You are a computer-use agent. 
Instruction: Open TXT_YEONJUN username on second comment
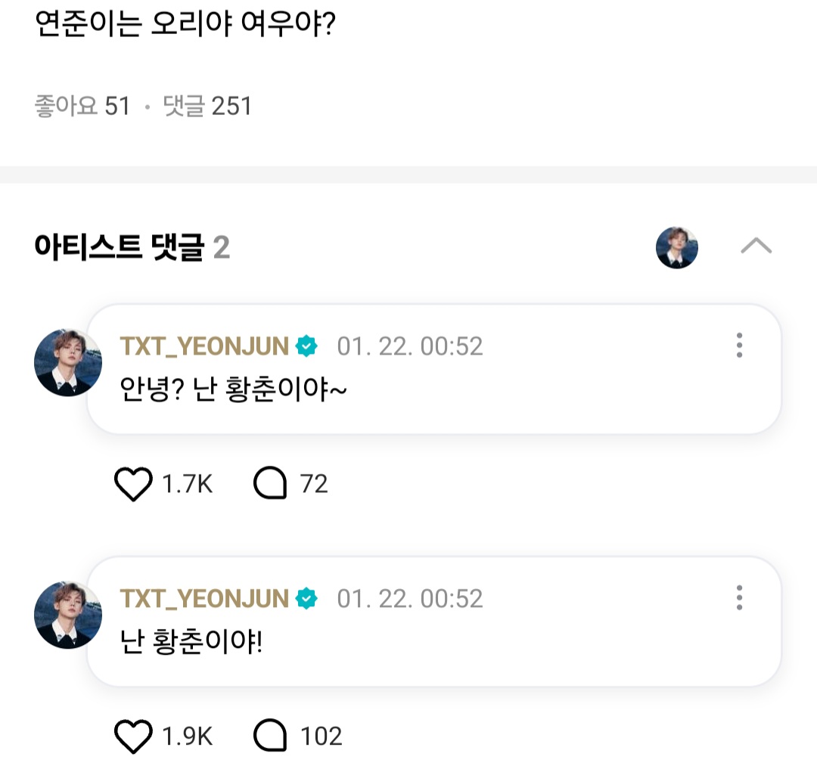(204, 599)
